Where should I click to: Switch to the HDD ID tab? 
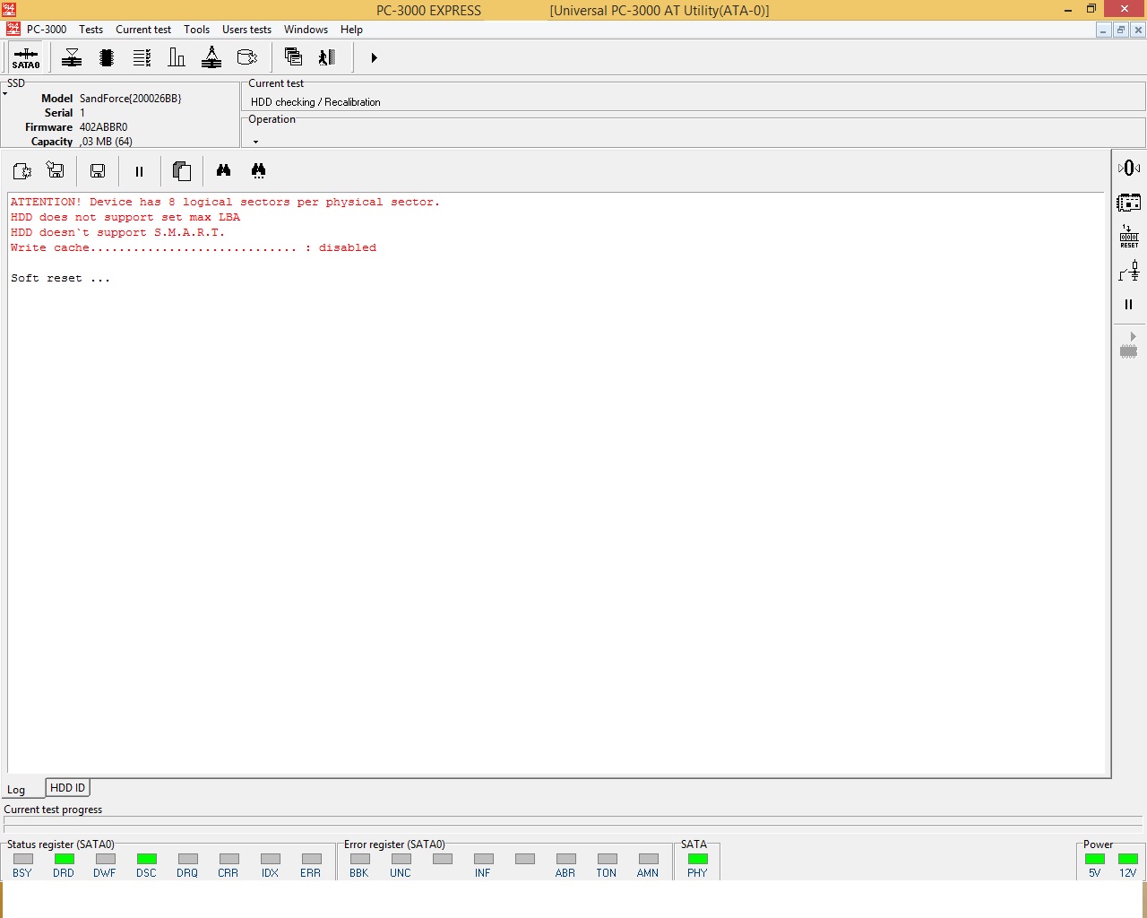click(x=67, y=788)
